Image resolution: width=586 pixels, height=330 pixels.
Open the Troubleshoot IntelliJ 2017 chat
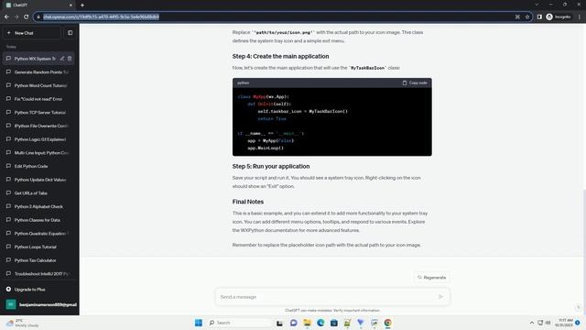coord(38,274)
